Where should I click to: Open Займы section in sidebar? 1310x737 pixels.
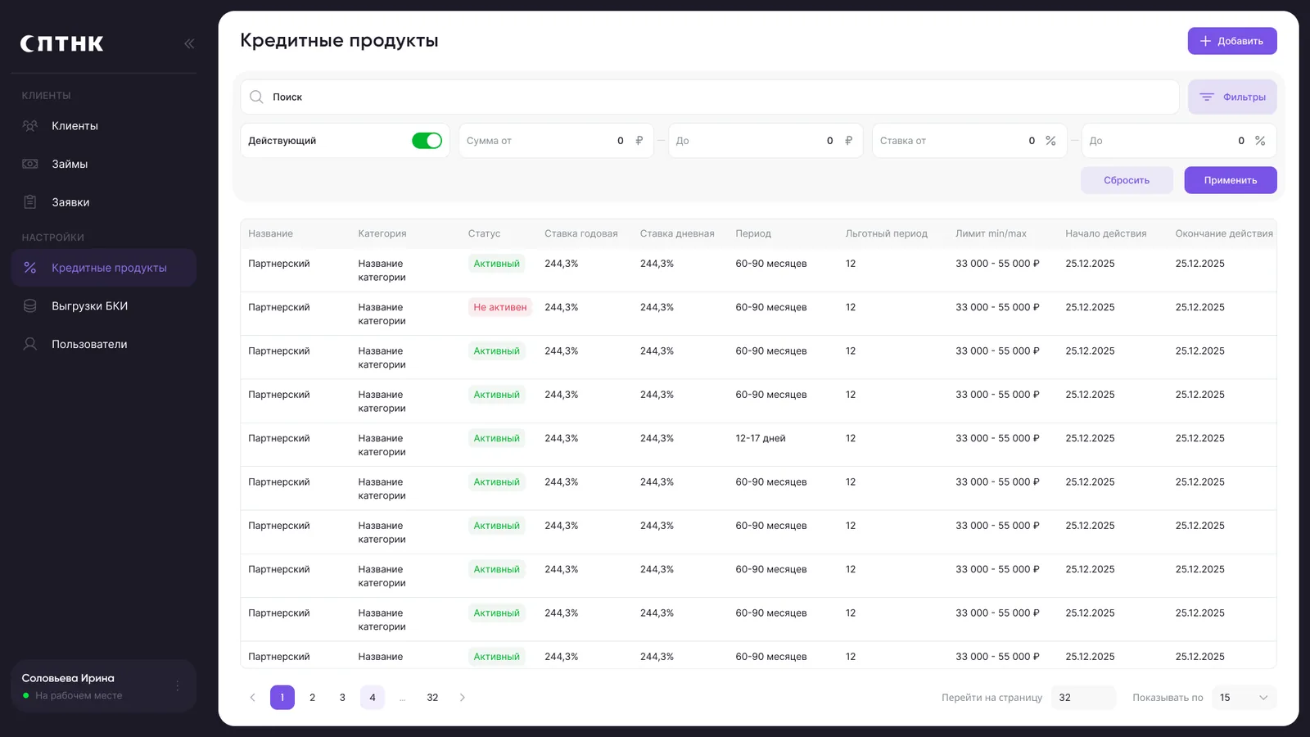pyautogui.click(x=104, y=164)
